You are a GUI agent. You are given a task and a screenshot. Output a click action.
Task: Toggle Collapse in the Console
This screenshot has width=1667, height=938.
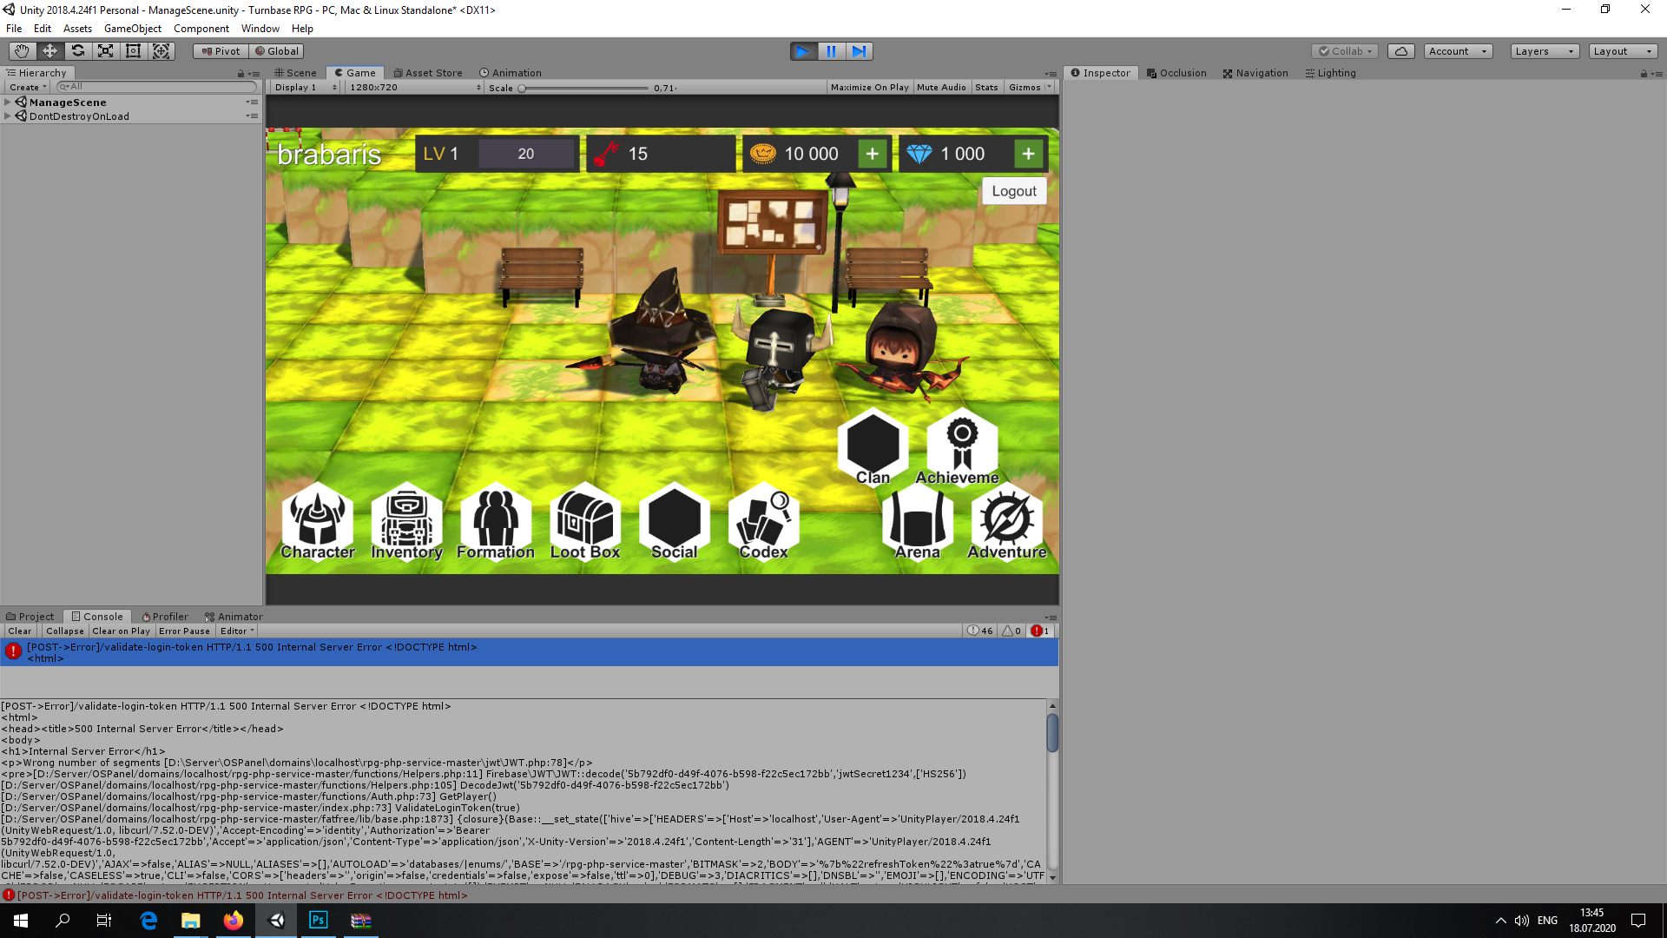pos(64,631)
